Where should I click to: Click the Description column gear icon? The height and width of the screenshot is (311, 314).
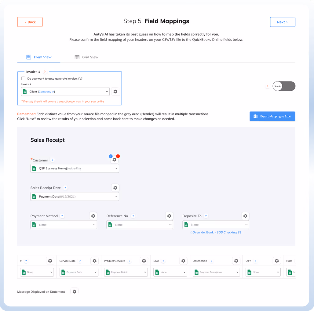click(x=236, y=261)
